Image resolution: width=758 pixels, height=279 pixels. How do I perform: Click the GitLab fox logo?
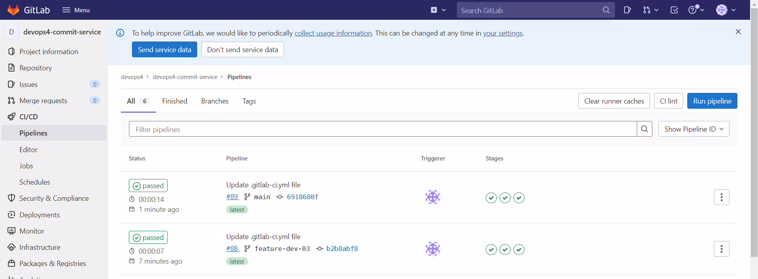[13, 10]
